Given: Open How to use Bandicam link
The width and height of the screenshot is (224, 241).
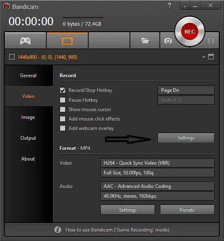Looking at the screenshot, I should pos(117,230).
